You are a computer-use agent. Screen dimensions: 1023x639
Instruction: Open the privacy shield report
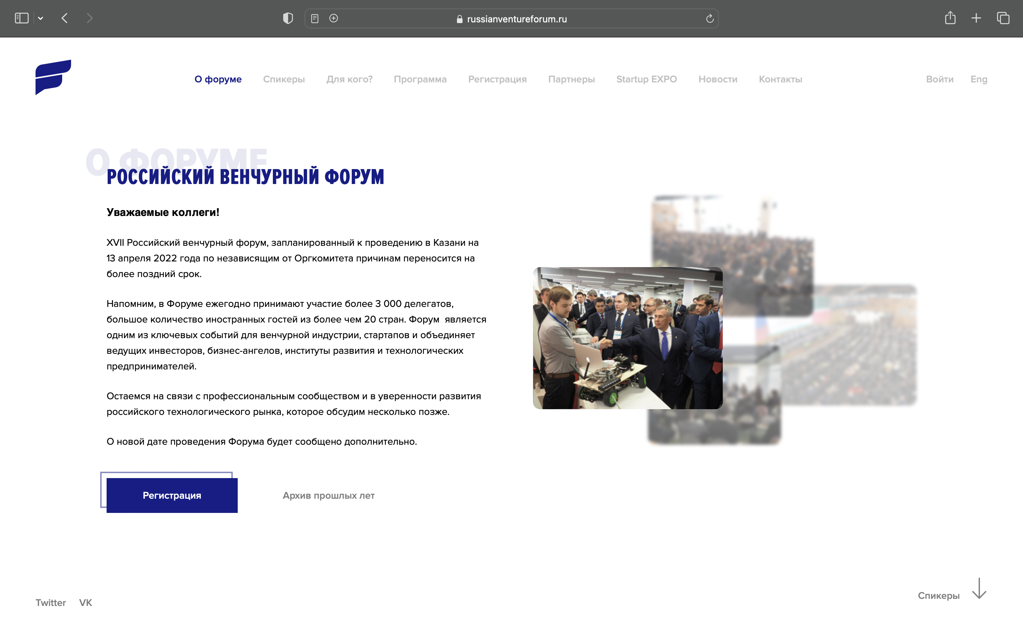288,18
